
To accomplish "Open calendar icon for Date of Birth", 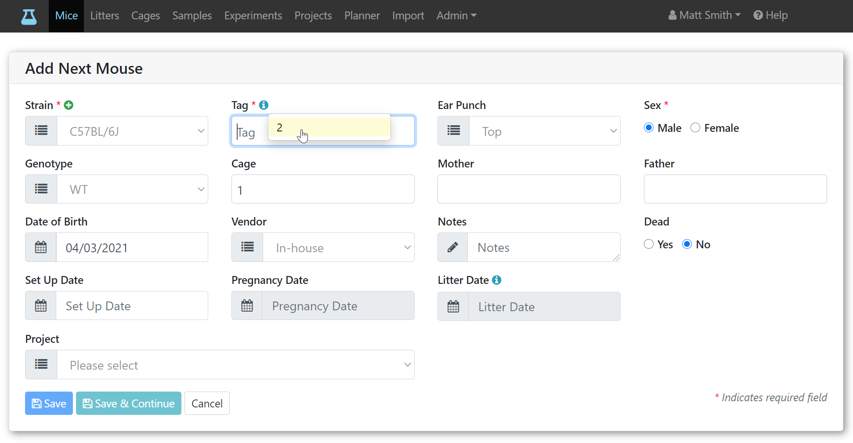I will pos(41,247).
